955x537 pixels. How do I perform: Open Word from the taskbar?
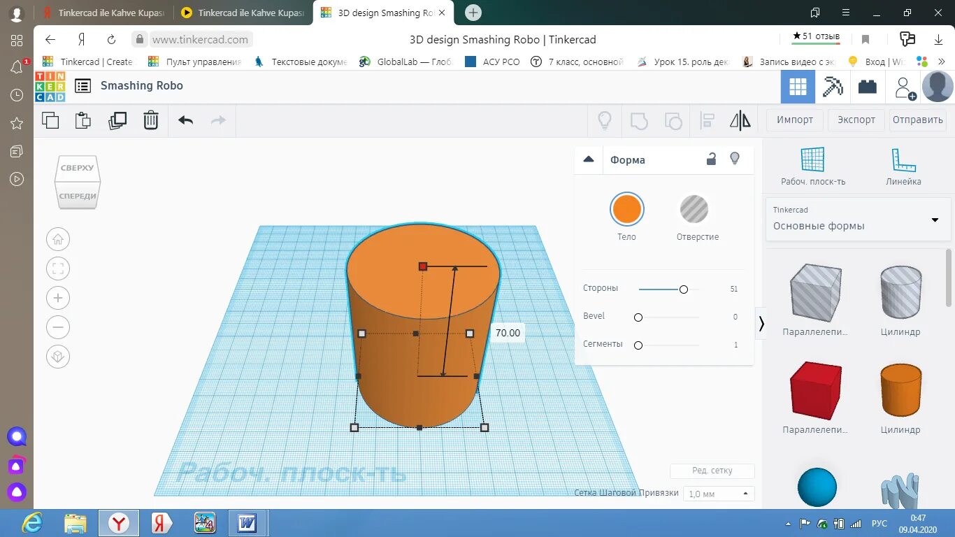247,522
